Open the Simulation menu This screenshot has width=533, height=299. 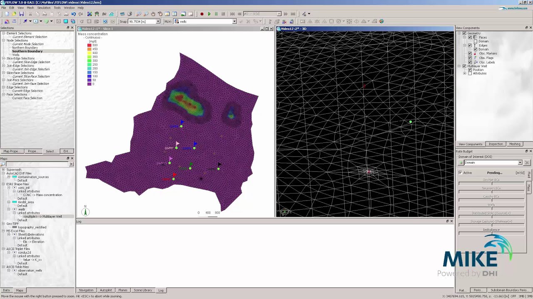click(44, 7)
